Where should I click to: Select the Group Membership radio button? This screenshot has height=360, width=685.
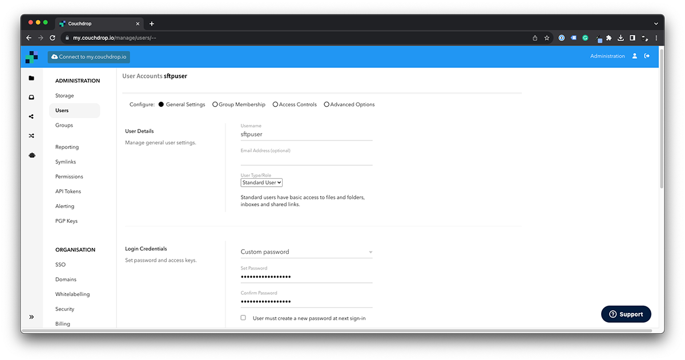click(x=215, y=104)
